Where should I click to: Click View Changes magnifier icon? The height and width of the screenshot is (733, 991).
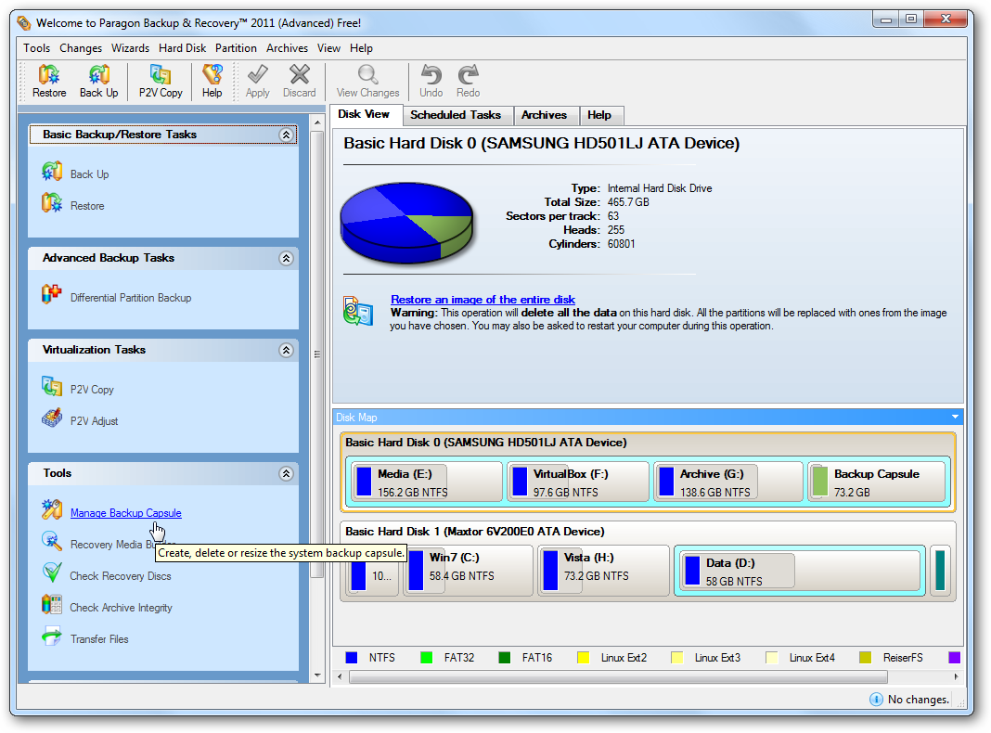pyautogui.click(x=367, y=75)
